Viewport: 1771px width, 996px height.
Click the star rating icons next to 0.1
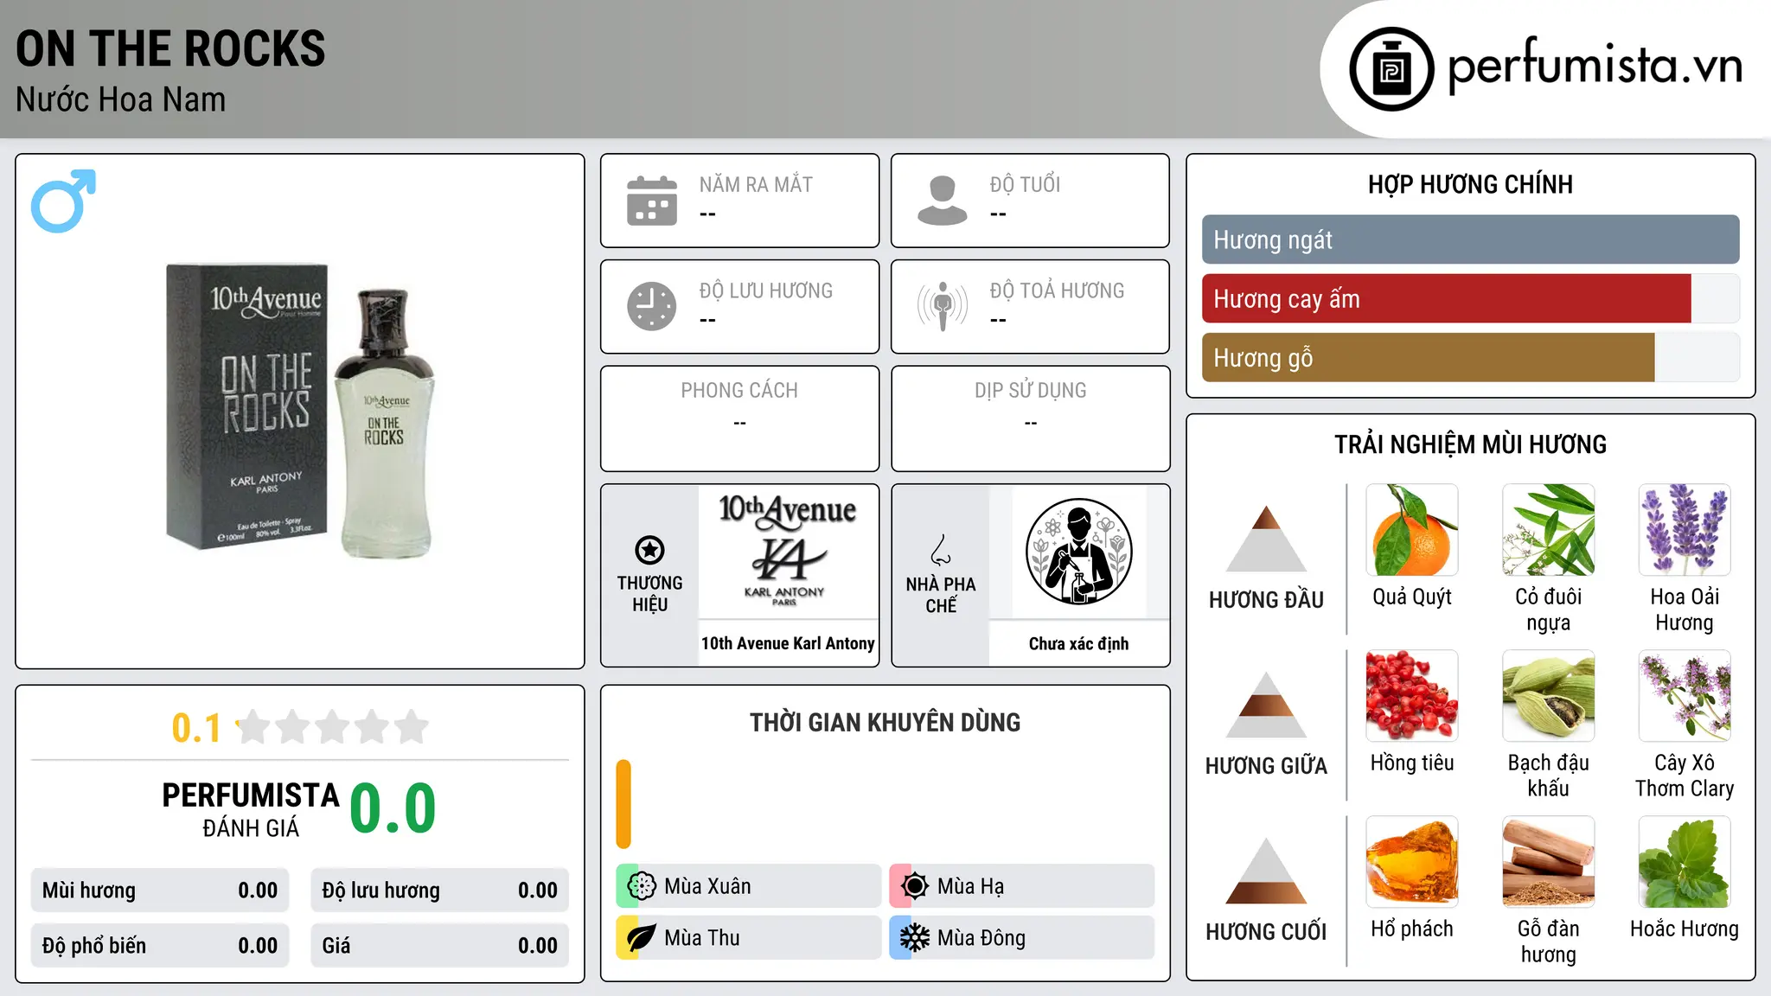(333, 727)
